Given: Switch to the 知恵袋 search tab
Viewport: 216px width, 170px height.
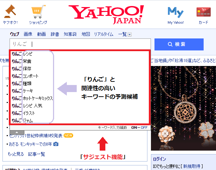Looking at the screenshot, I should click(70, 34).
